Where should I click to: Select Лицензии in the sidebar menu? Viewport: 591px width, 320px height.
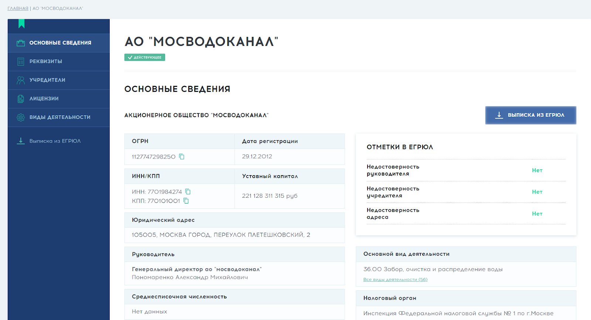click(x=44, y=99)
